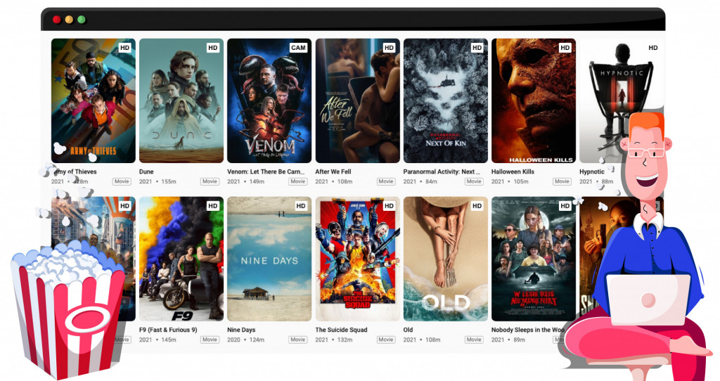
Task: Open the Venom poster thumbnail
Action: pyautogui.click(x=269, y=101)
